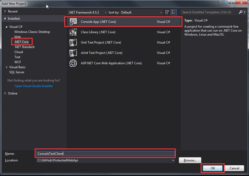This screenshot has width=249, height=176.
Task: Select xUnit Test Project (.NET Core) text
Action: point(101,53)
